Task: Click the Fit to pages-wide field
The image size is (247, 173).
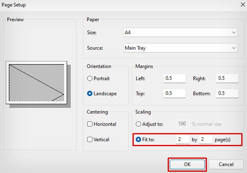Action: 183,140
